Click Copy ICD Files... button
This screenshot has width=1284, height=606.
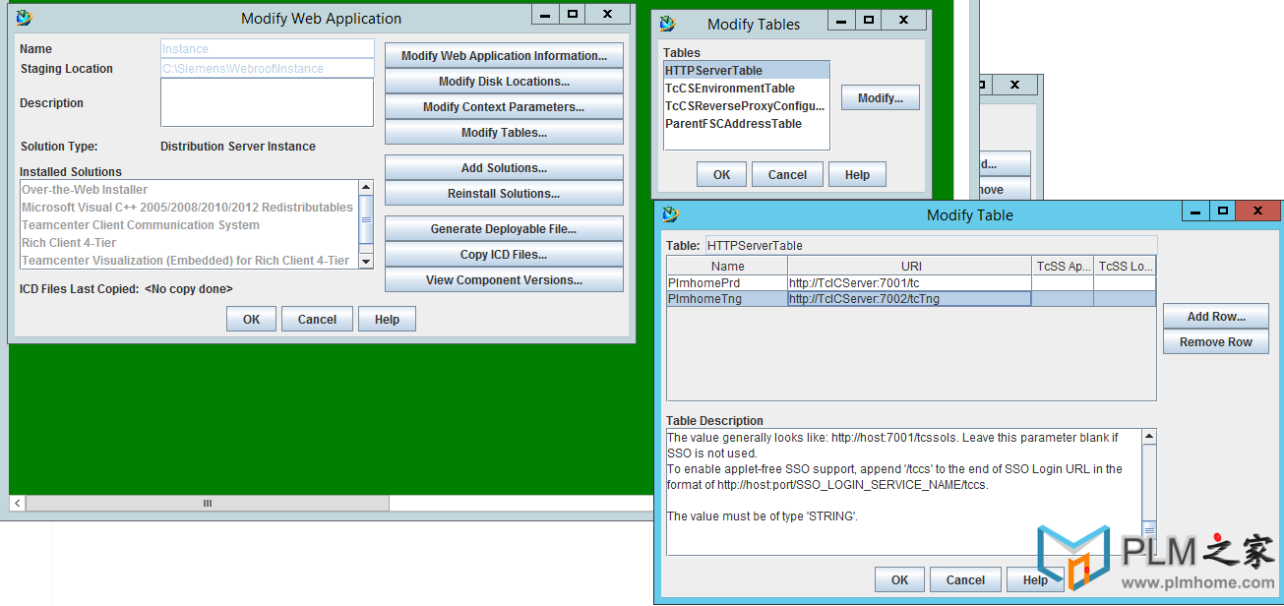click(x=504, y=255)
